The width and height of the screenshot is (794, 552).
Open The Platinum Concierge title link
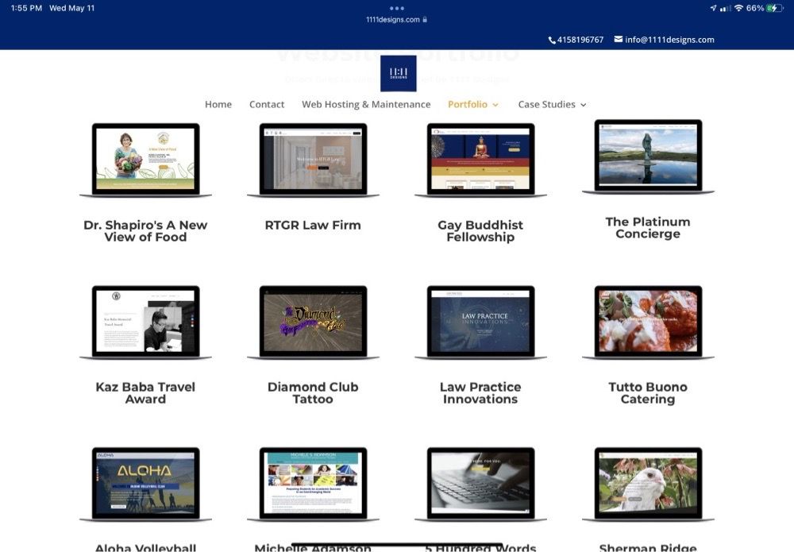click(x=648, y=228)
